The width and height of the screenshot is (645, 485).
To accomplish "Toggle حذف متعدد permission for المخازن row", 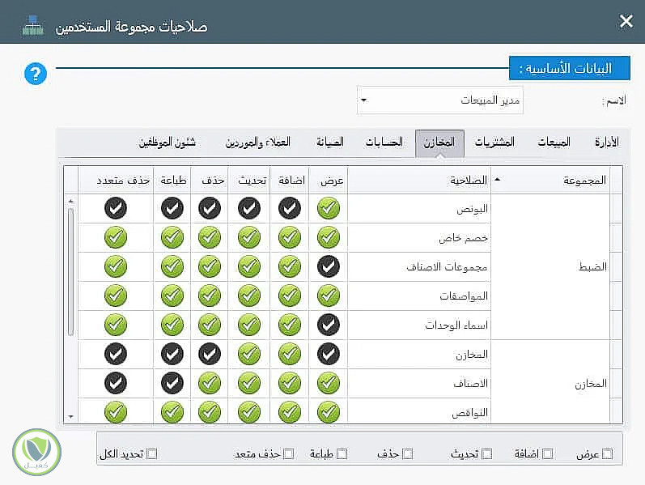I will (x=116, y=354).
